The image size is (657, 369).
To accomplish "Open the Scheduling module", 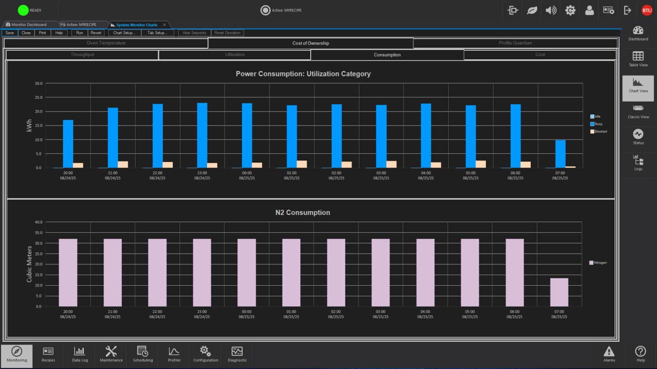I will tap(143, 354).
